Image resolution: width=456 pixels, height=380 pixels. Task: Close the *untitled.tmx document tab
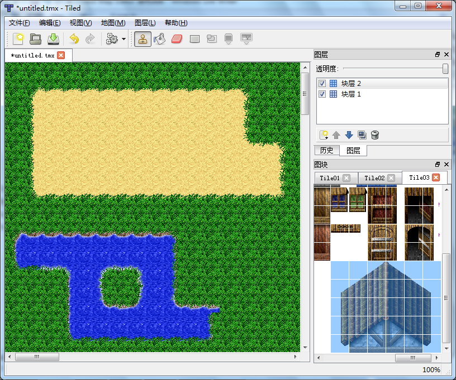(61, 55)
